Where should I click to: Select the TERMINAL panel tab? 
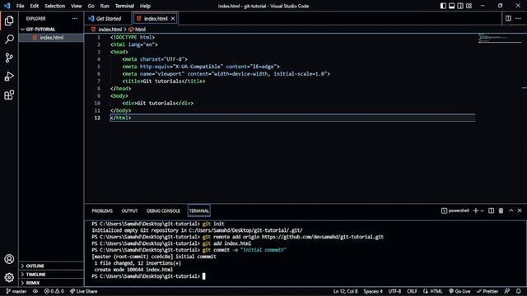(x=199, y=210)
